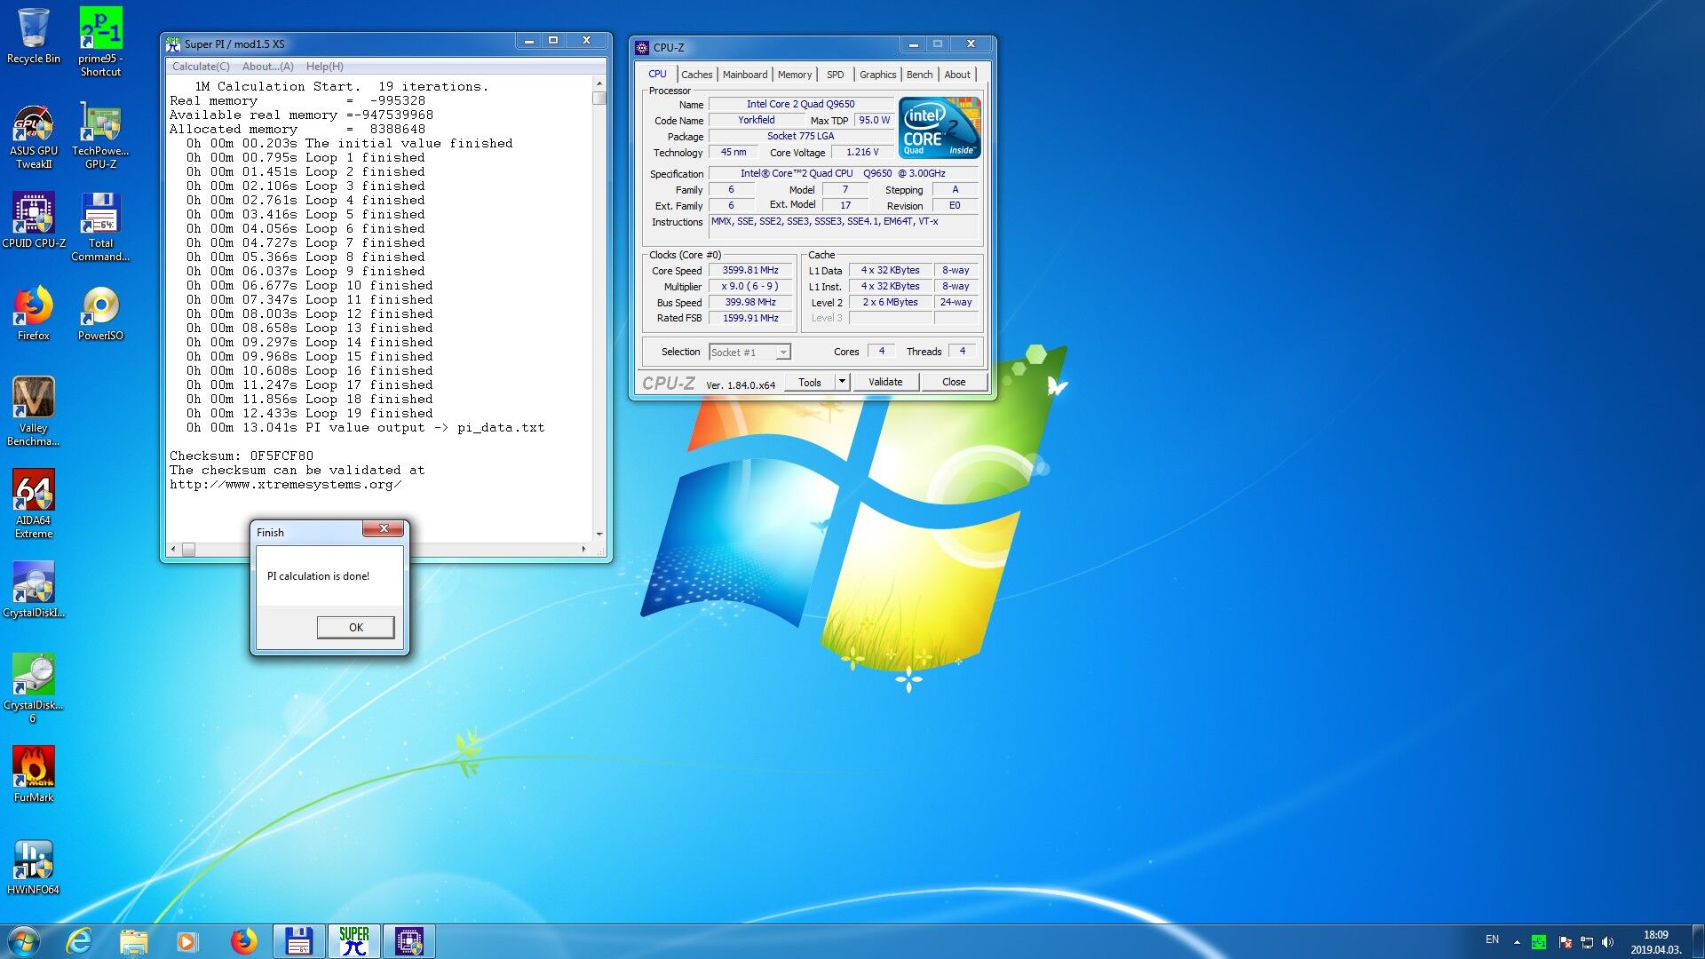Click the Tools button in CPU-Z

[810, 382]
